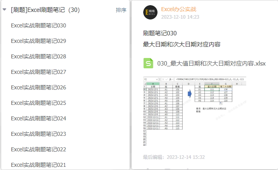This screenshot has height=170, width=278.
Task: Choose Excel实战刷题笔记024 from the list
Action: tap(39, 118)
